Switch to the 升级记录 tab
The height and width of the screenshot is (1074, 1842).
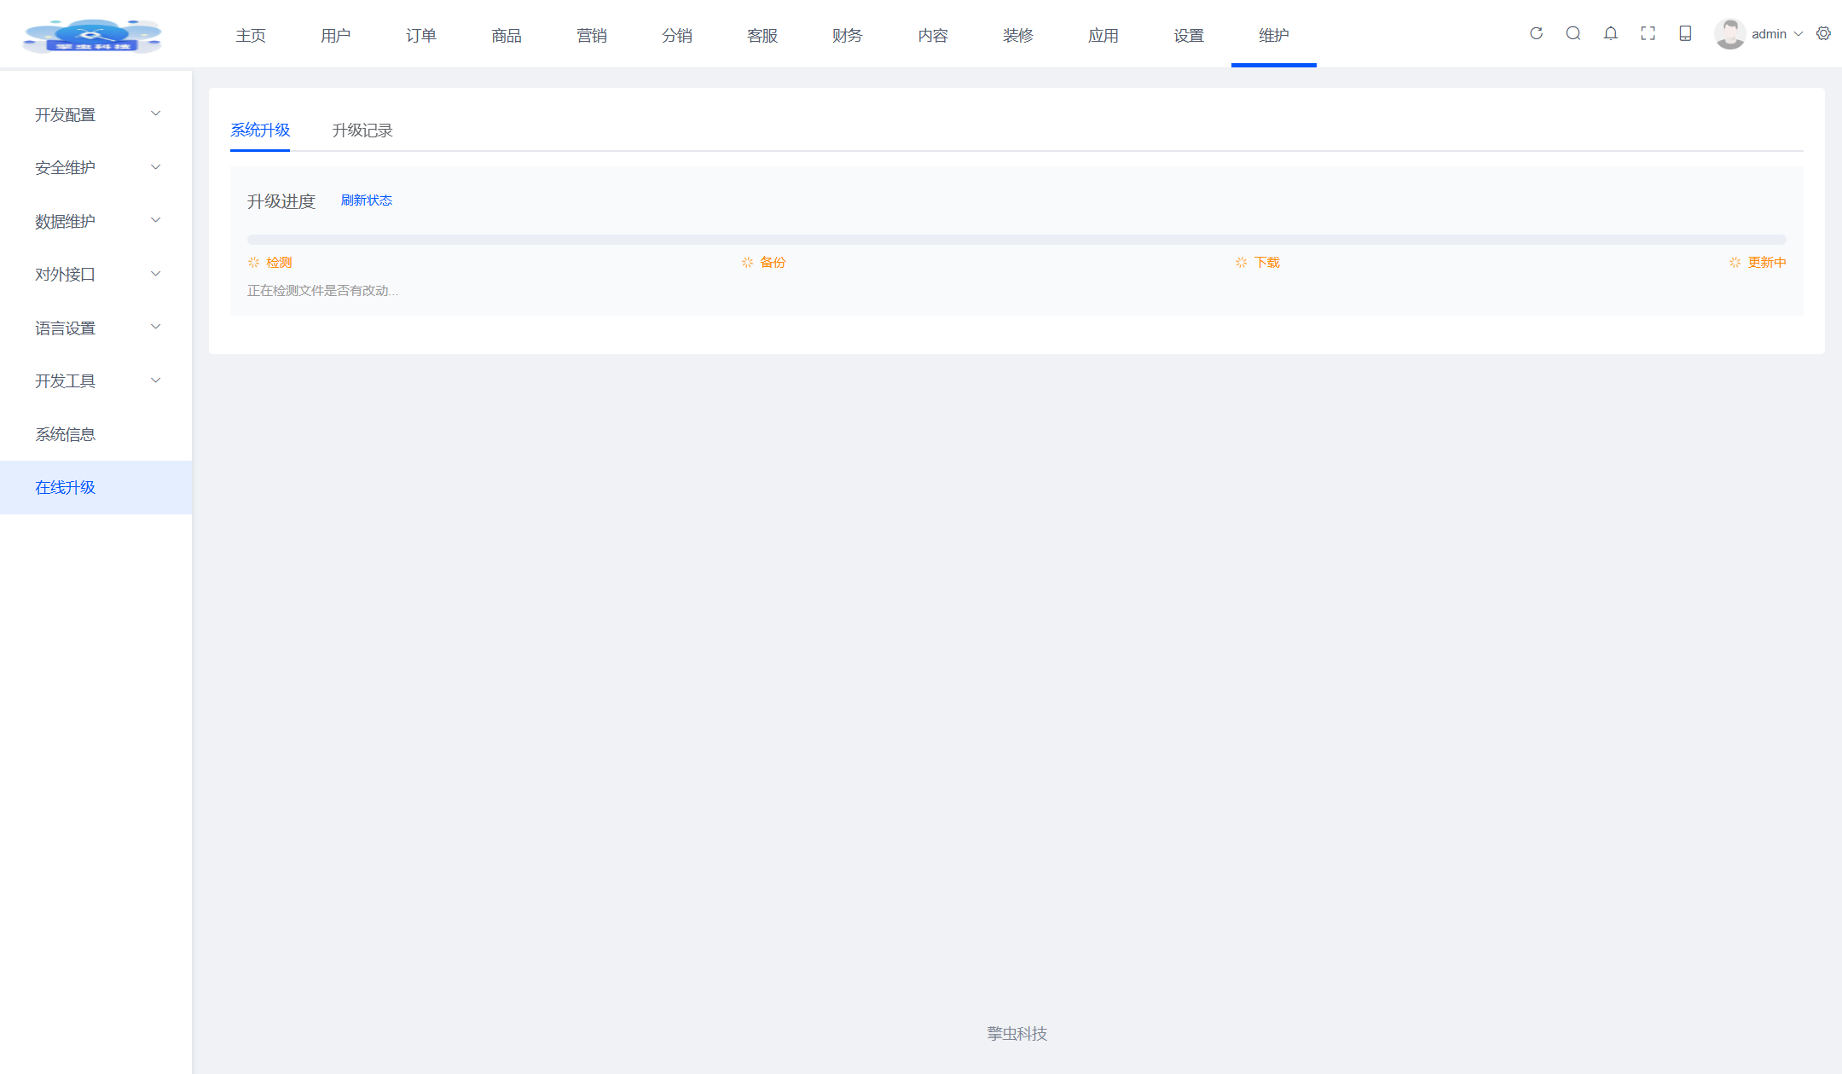pos(362,131)
